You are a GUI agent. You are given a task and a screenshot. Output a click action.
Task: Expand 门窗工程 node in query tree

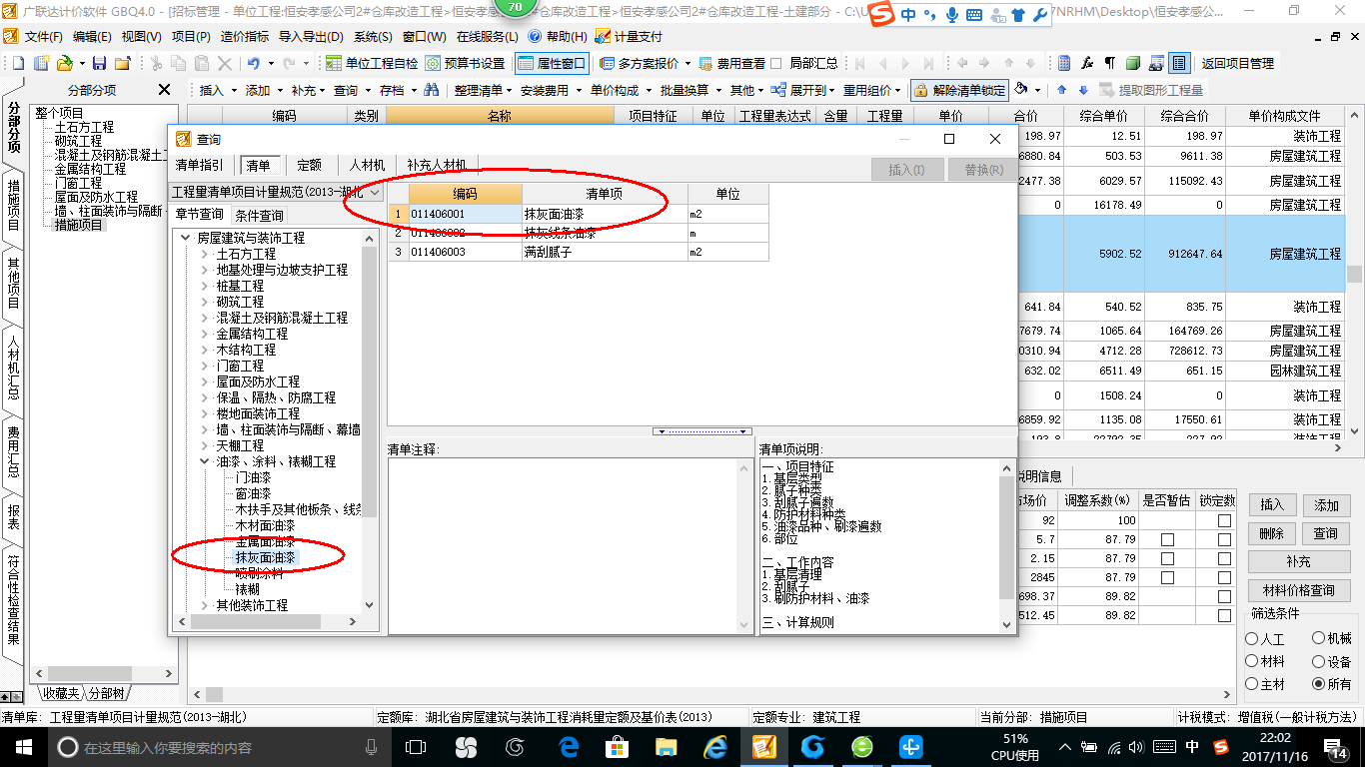coord(204,366)
